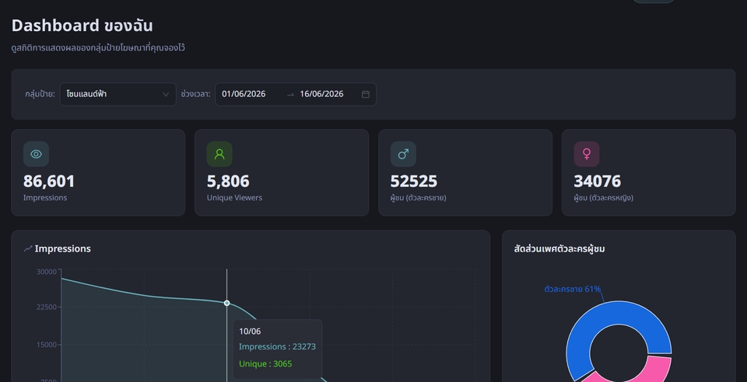Click the 86,601 impressions value
747x382 pixels.
(x=49, y=181)
